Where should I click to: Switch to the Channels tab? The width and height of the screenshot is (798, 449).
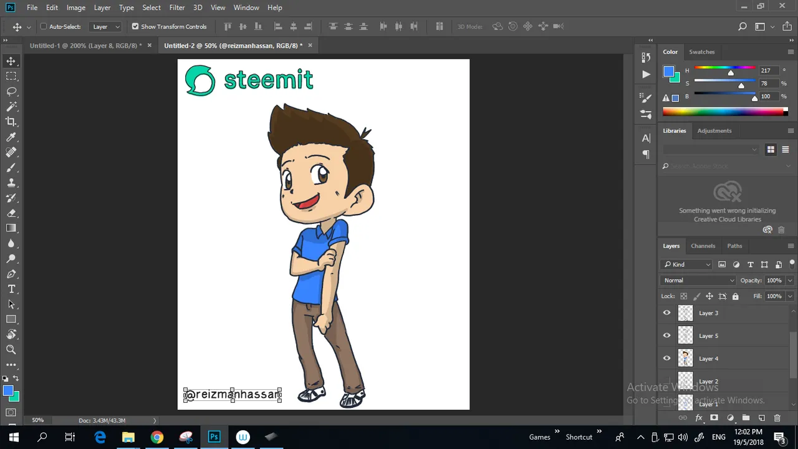703,246
